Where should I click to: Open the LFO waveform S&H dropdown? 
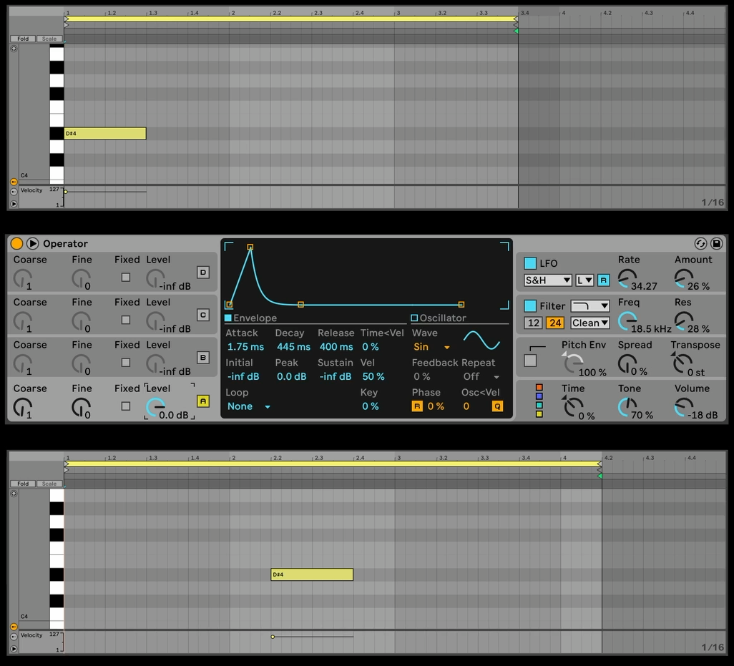(548, 280)
